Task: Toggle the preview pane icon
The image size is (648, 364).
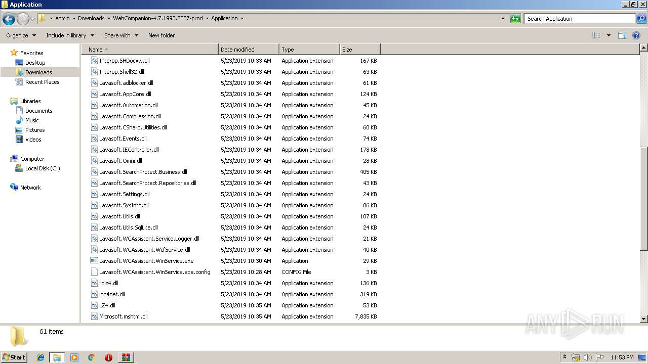Action: [x=622, y=35]
